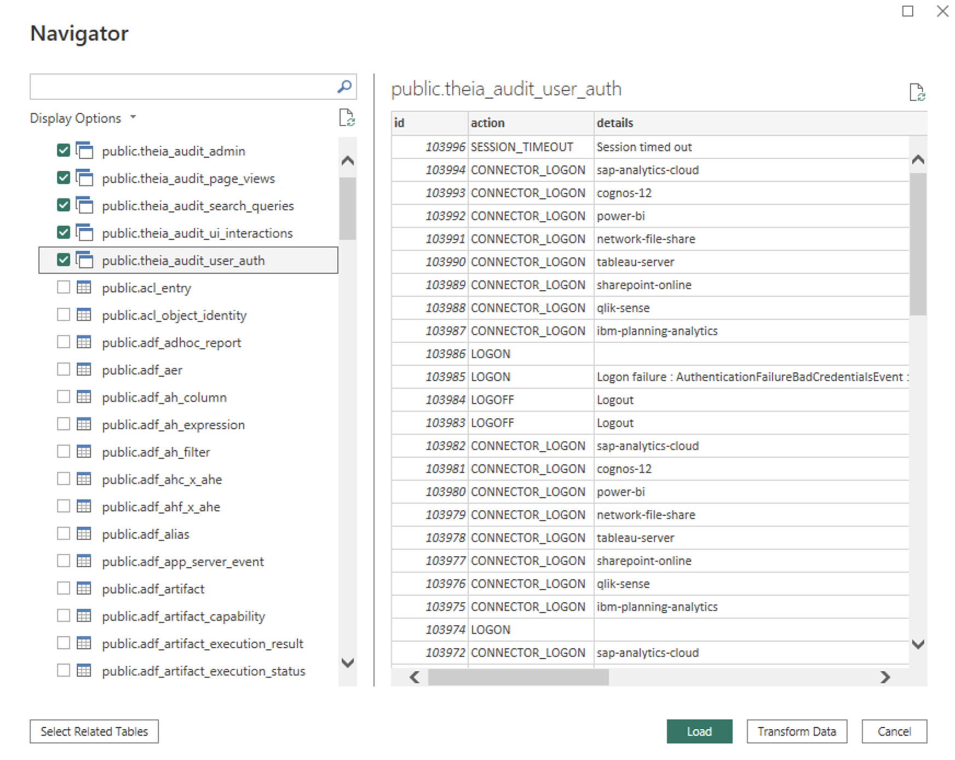
Task: Click the Transform Data button
Action: coord(797,732)
